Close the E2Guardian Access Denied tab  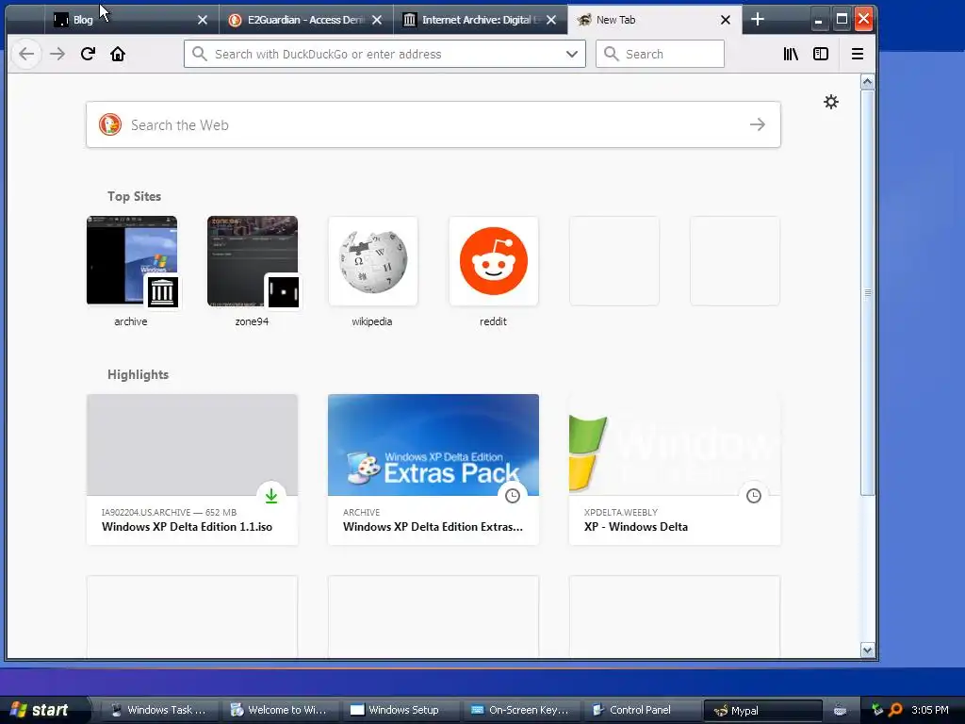point(377,20)
